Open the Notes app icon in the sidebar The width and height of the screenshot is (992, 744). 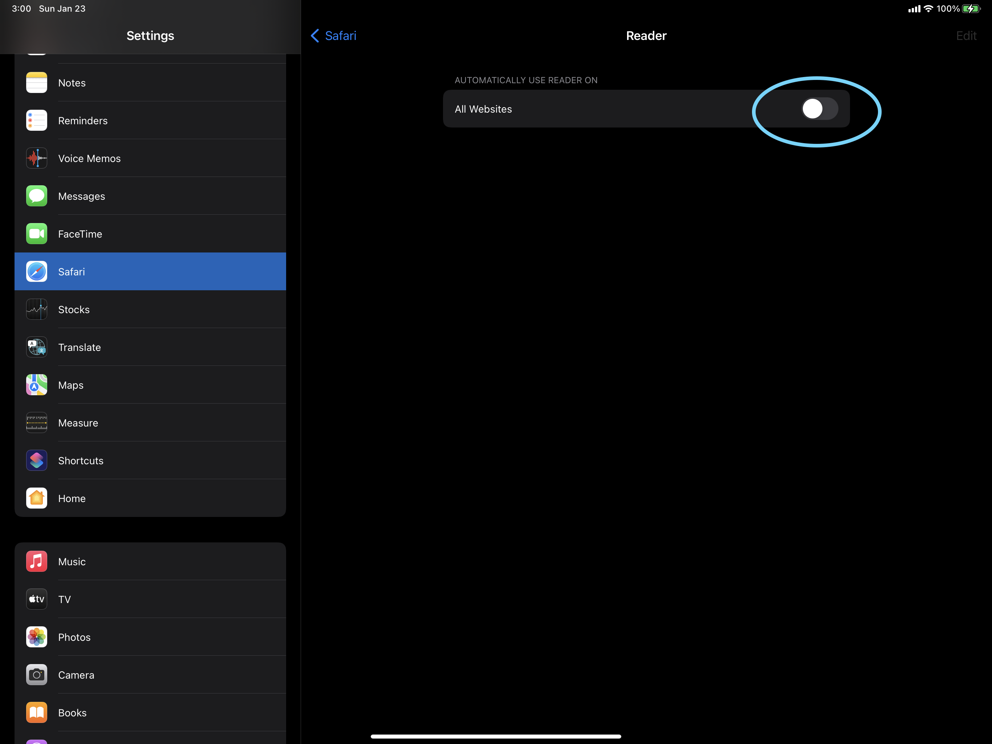click(x=36, y=82)
